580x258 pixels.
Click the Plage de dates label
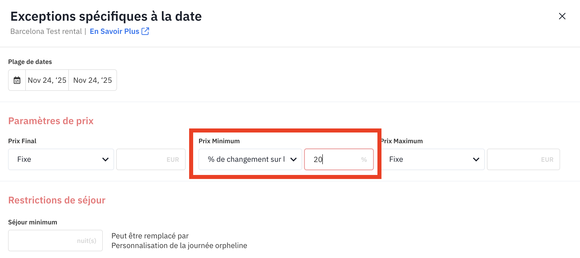[30, 62]
